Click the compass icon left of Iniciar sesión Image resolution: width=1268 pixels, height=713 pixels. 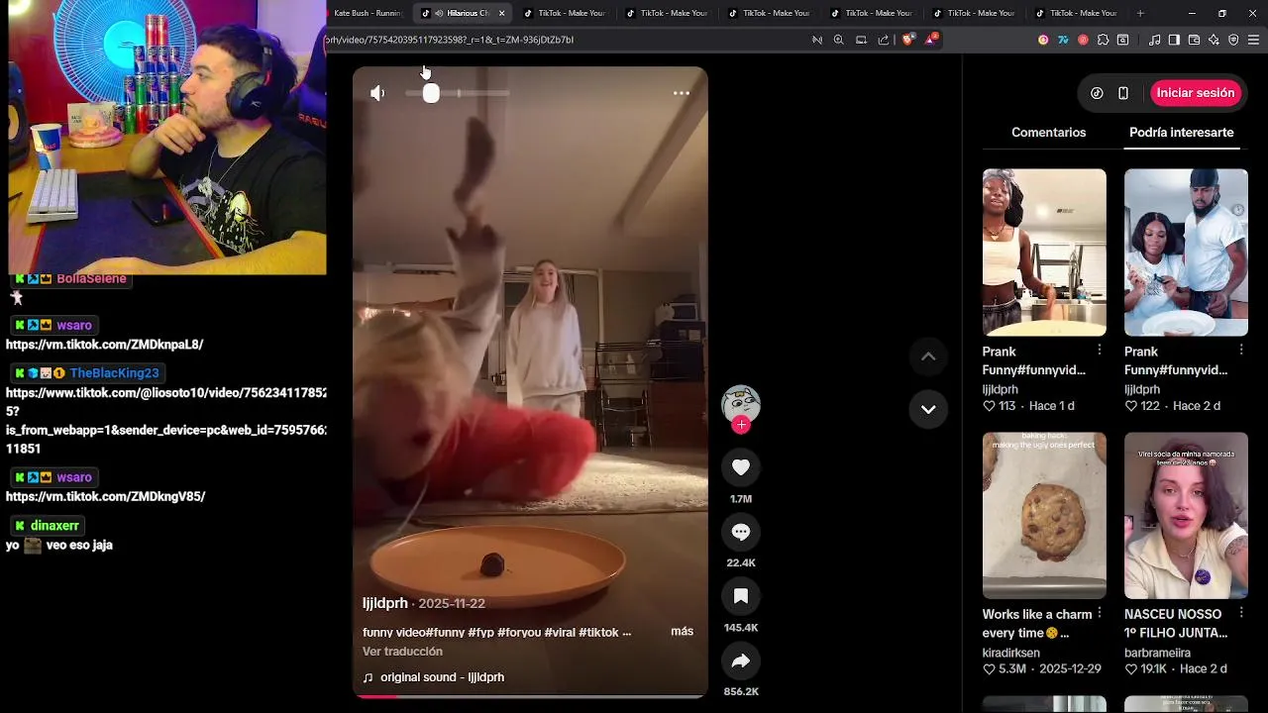(1097, 93)
